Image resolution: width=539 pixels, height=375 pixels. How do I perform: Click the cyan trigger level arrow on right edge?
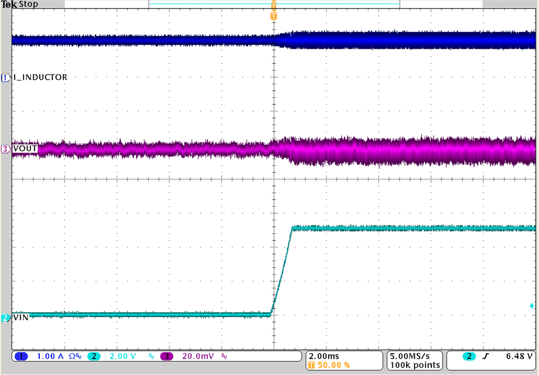point(533,306)
